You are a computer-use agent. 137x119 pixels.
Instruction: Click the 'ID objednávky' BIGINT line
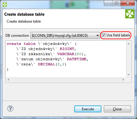pyautogui.click(x=46, y=49)
